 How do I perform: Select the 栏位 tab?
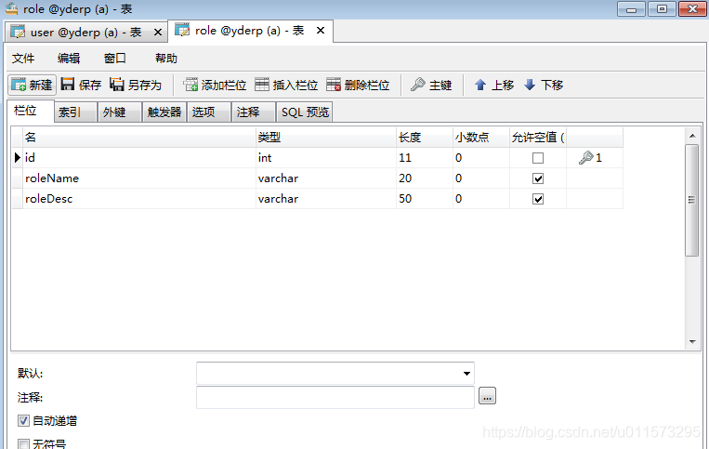coord(31,111)
